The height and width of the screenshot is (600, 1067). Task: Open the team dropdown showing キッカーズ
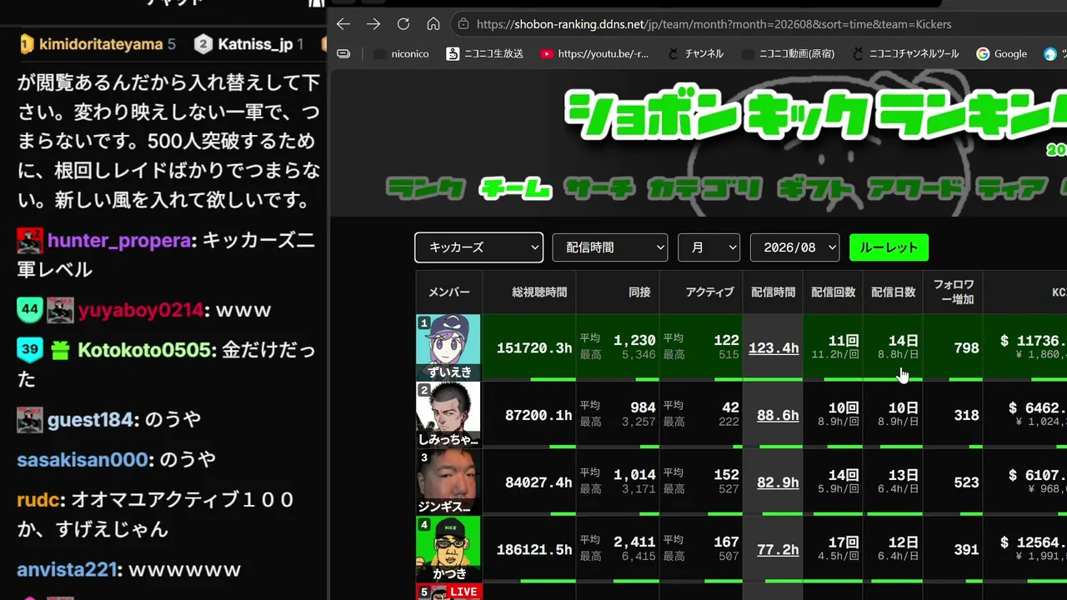(478, 247)
